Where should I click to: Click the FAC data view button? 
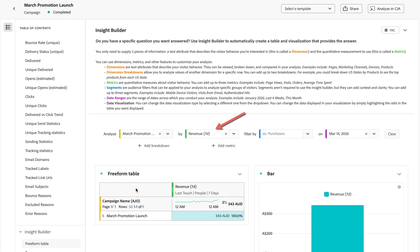(x=390, y=30)
